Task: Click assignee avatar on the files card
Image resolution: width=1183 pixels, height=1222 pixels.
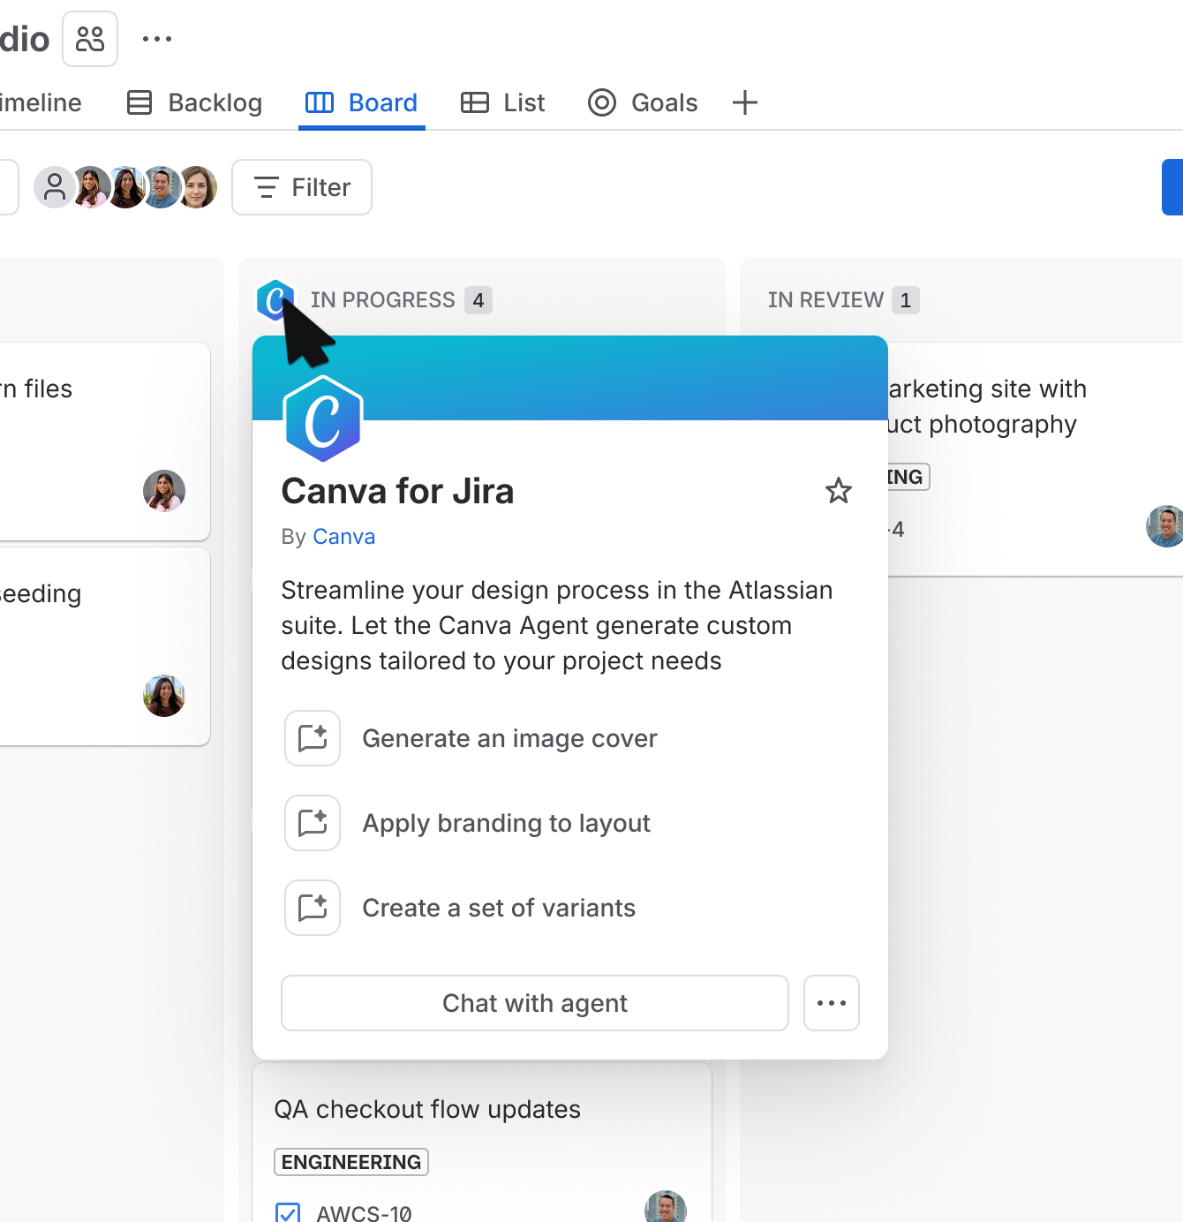Action: [164, 491]
